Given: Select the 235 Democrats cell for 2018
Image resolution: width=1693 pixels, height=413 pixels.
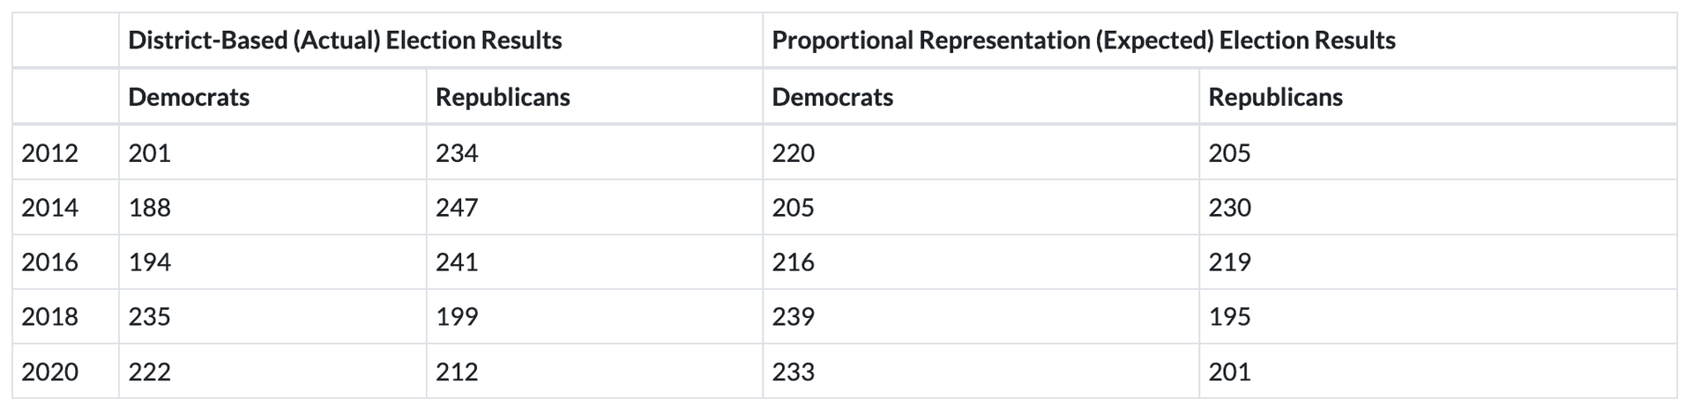Looking at the screenshot, I should click(x=149, y=317).
